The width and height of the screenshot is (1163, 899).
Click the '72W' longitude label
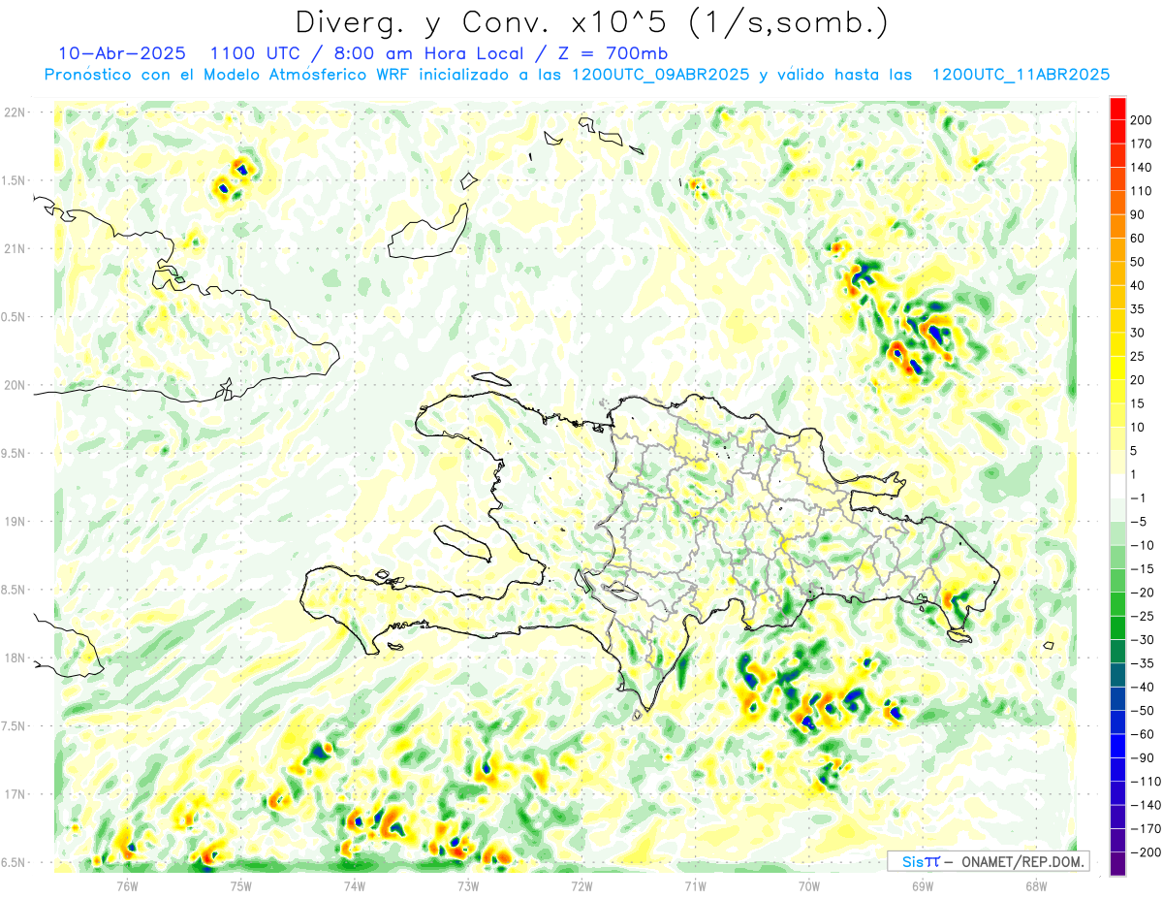pos(581,884)
